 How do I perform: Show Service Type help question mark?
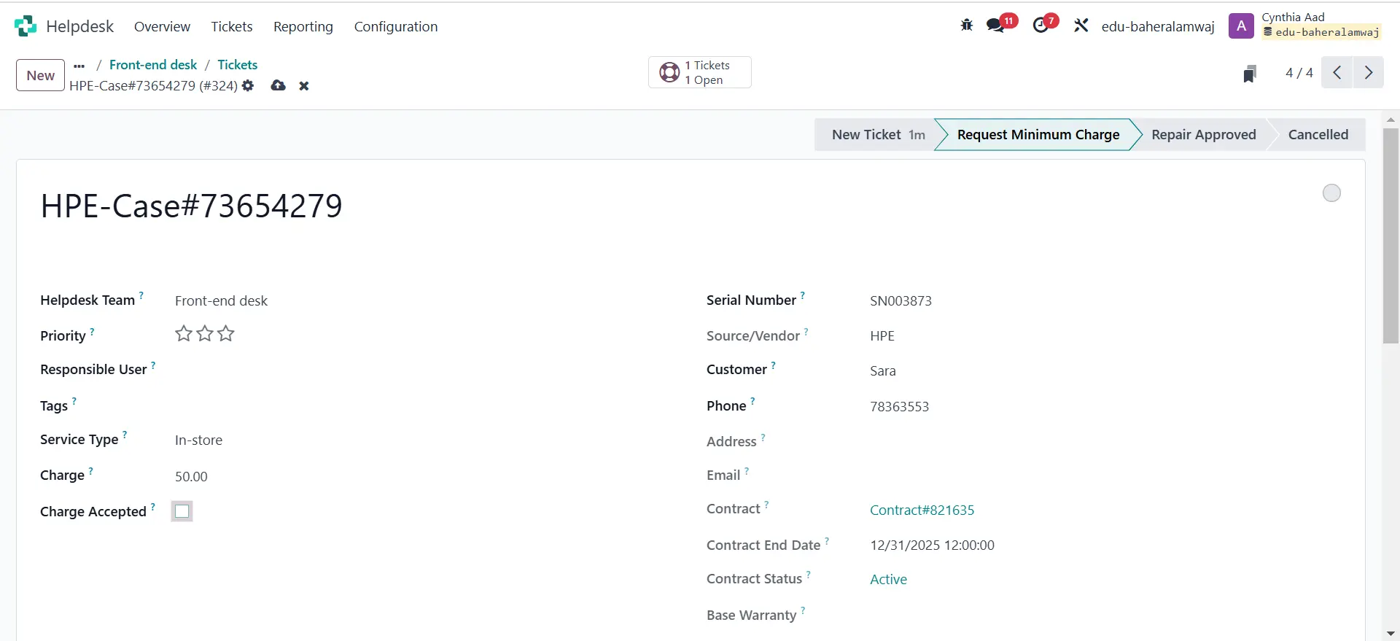click(125, 435)
